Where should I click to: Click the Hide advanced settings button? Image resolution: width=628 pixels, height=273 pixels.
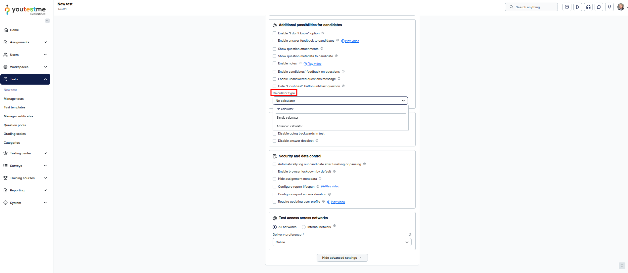point(342,258)
